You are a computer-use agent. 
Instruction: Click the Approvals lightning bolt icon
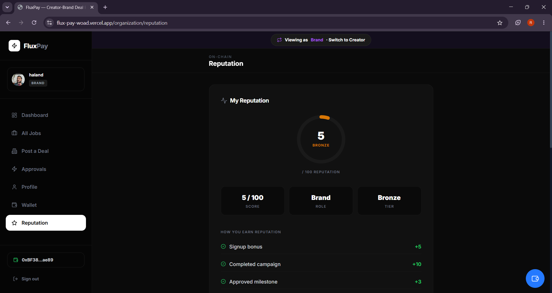point(14,169)
